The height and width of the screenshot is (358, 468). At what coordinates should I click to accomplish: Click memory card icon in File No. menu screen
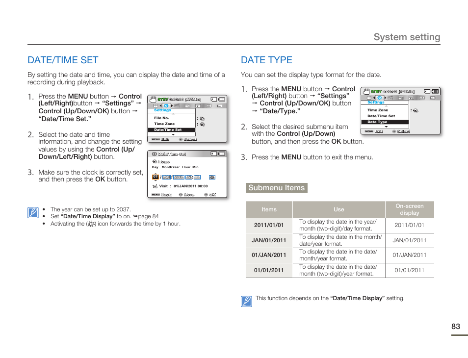pos(214,100)
